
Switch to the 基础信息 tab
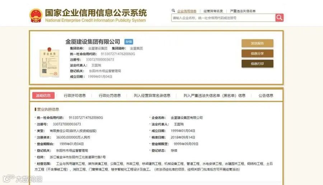click(43, 96)
